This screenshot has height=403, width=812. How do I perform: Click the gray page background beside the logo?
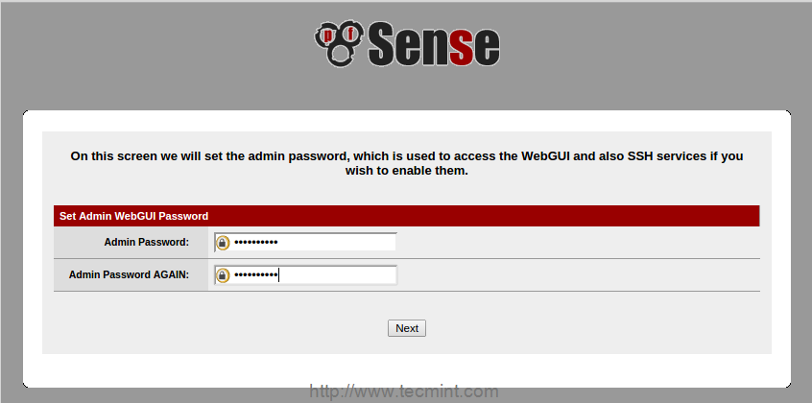coord(144,48)
